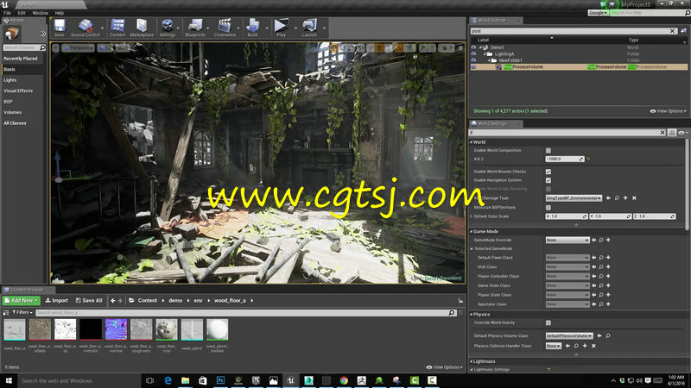Open the Damage Type dropdown
This screenshot has height=388, width=691.
point(574,198)
